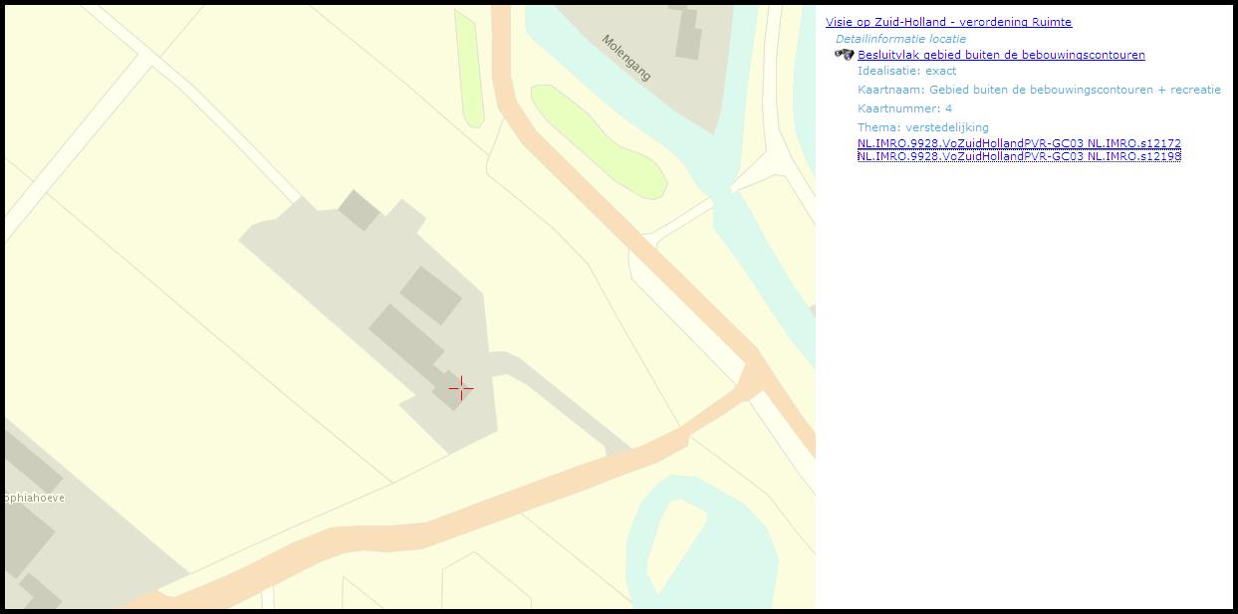Open the Visie op Zuid-Holland - verordening Ruimte link
Screen dimensions: 1238x614
[x=948, y=22]
